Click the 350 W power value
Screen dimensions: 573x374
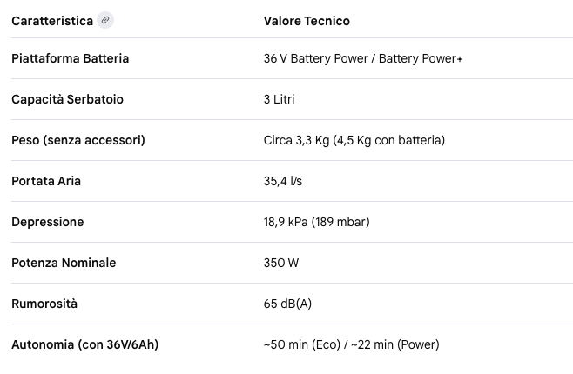(x=281, y=263)
